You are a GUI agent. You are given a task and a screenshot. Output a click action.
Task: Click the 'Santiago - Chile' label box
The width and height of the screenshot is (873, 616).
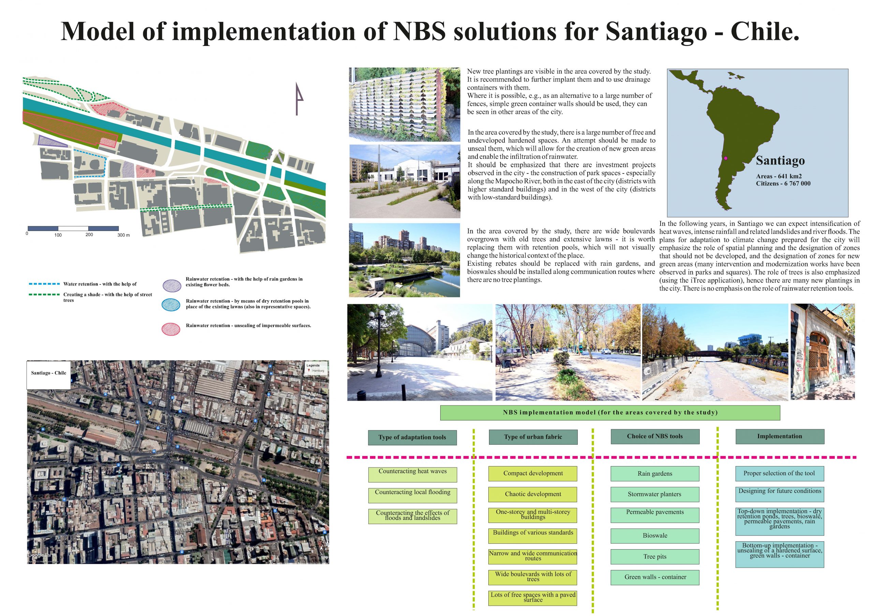pyautogui.click(x=49, y=375)
